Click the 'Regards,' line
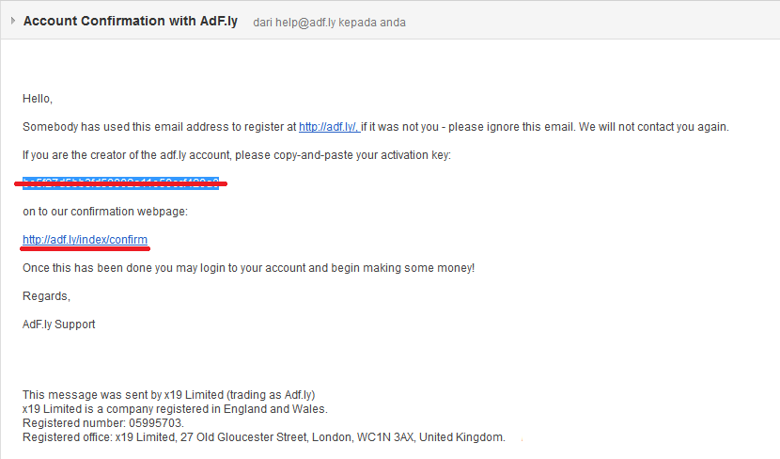The image size is (780, 459). 46,296
